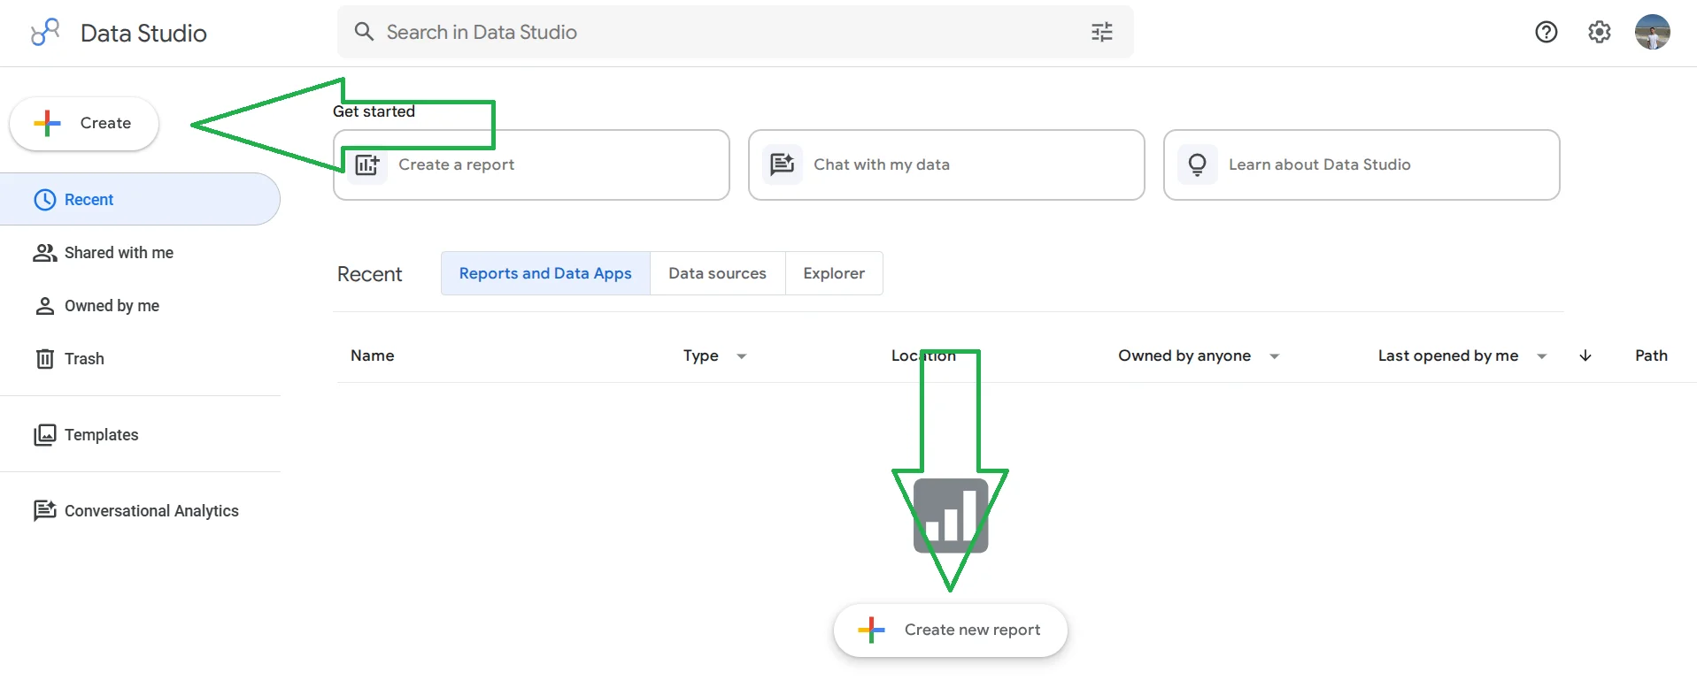The height and width of the screenshot is (680, 1697).
Task: Open Templates gallery
Action: tap(140, 435)
